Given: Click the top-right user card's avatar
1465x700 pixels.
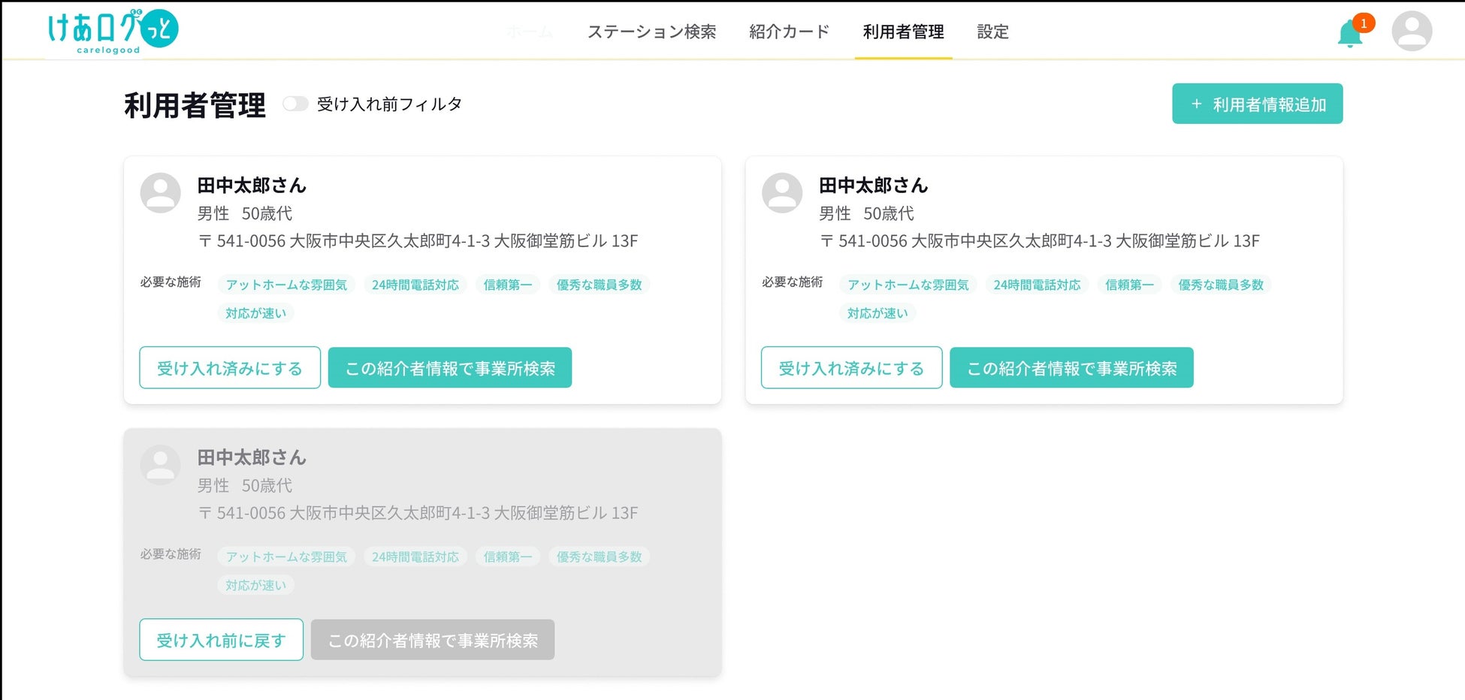Looking at the screenshot, I should pyautogui.click(x=782, y=193).
